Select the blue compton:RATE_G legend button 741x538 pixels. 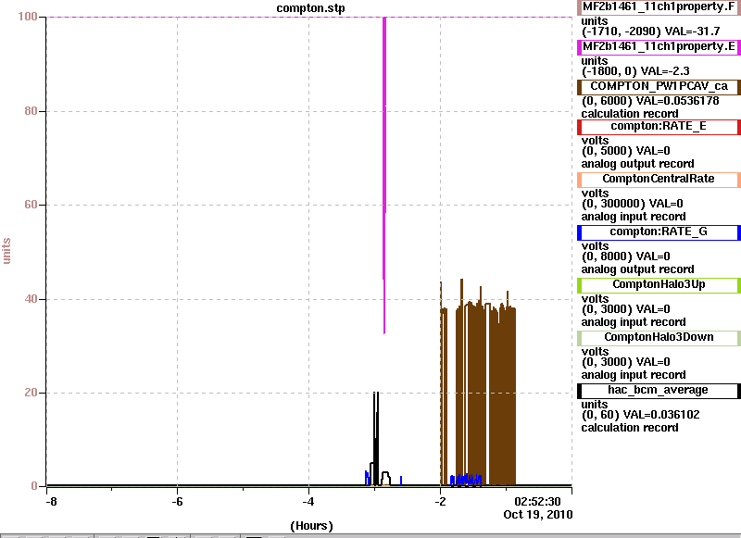pyautogui.click(x=659, y=231)
